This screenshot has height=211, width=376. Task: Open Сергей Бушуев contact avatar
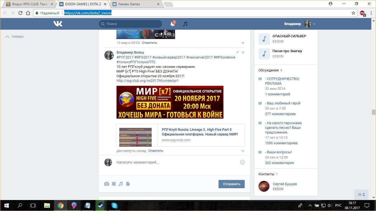pos(264,186)
